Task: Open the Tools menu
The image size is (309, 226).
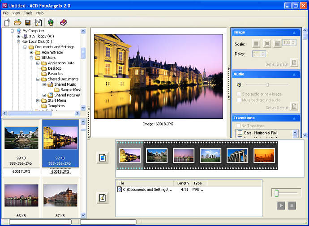Action: click(28, 13)
